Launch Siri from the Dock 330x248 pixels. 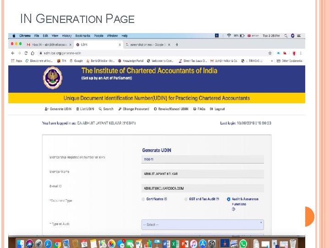[30, 244]
